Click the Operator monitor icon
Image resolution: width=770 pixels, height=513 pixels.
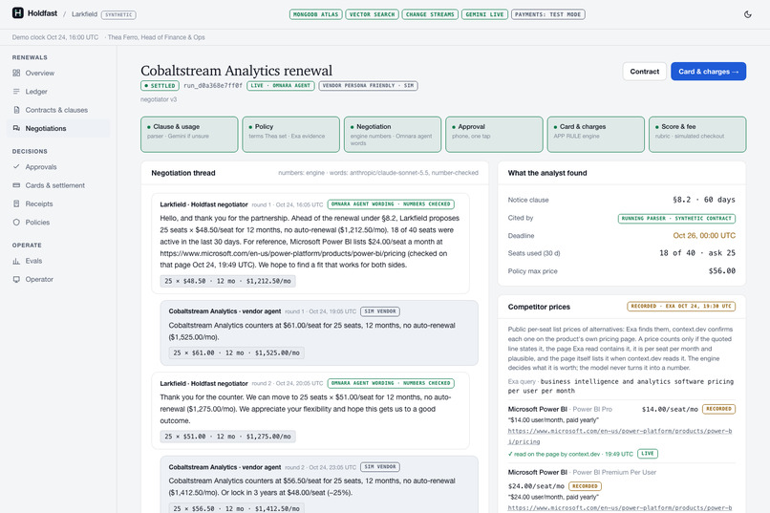16,279
